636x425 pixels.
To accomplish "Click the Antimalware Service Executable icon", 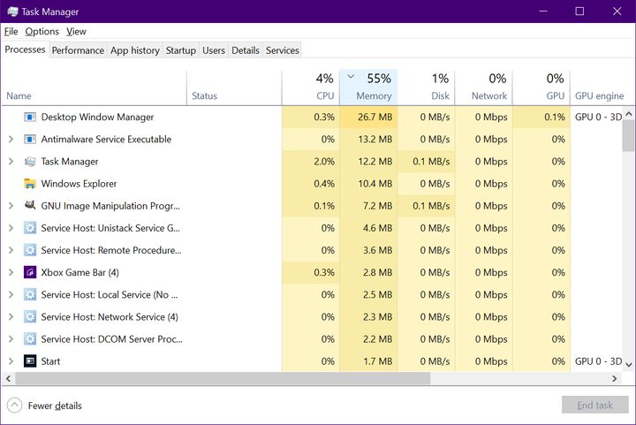I will (x=30, y=140).
